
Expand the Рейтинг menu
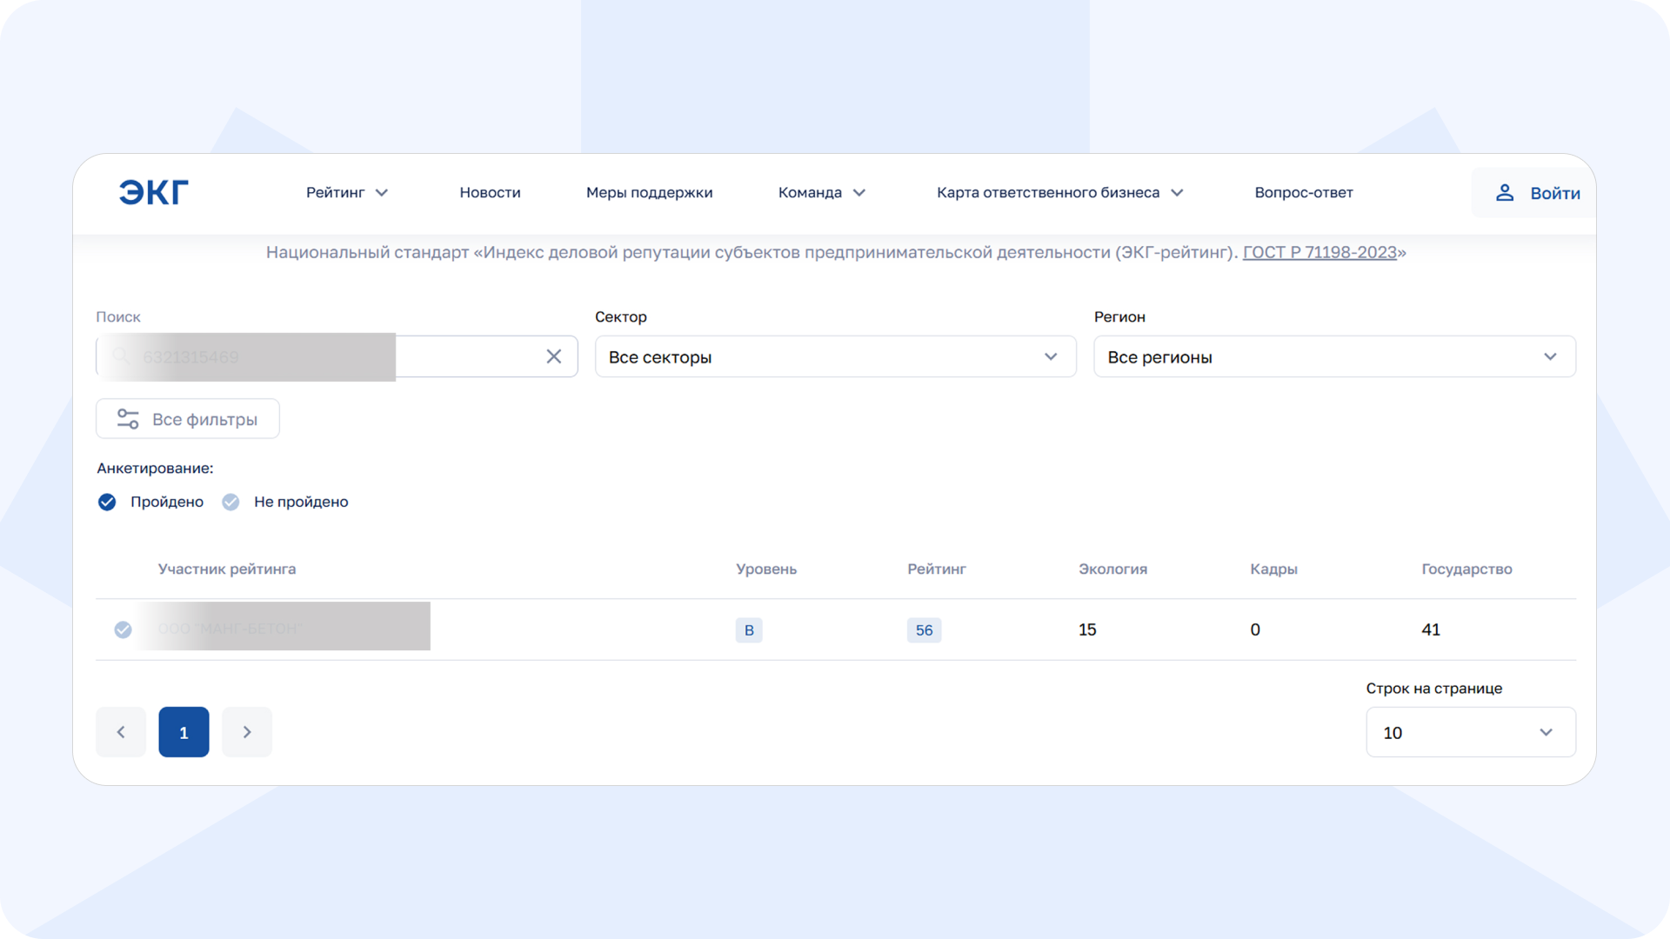(x=346, y=192)
